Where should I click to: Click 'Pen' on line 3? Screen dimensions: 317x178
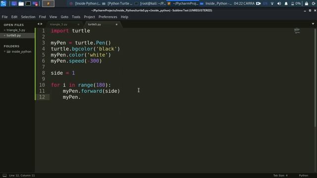(x=101, y=43)
